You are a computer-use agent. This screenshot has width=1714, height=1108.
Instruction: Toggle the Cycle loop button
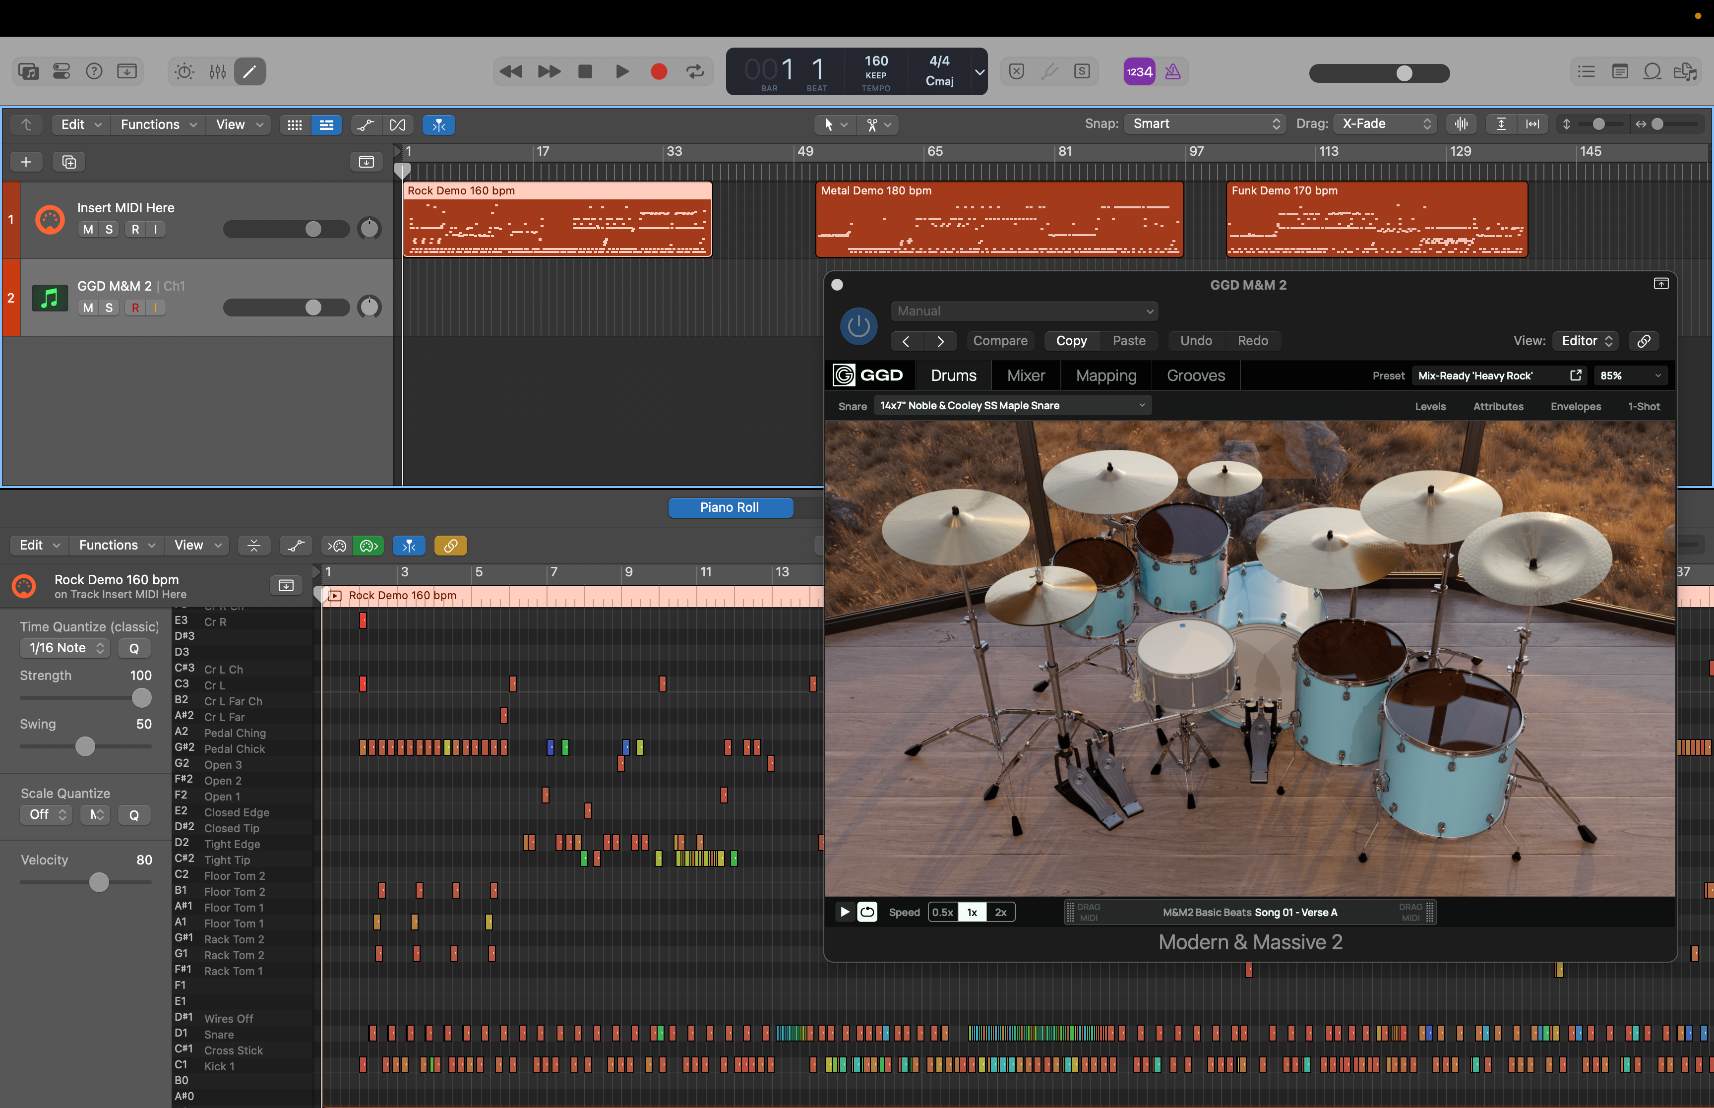[x=695, y=71]
